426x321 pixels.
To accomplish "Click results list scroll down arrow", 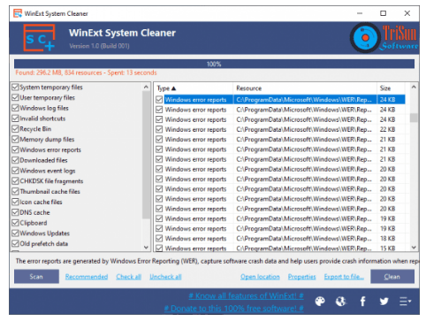I will [x=414, y=248].
